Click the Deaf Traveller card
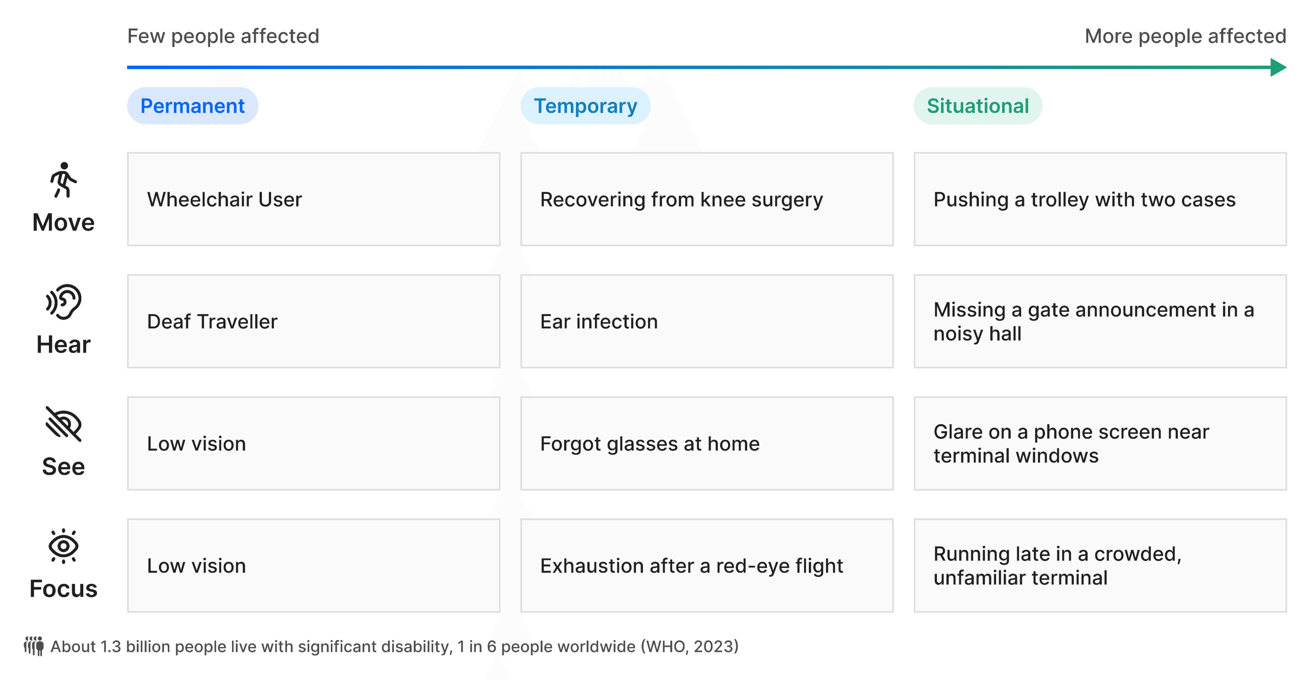This screenshot has height=680, width=1311. (313, 321)
